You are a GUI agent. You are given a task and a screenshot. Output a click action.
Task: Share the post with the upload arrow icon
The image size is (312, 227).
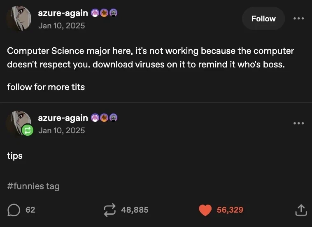301,210
